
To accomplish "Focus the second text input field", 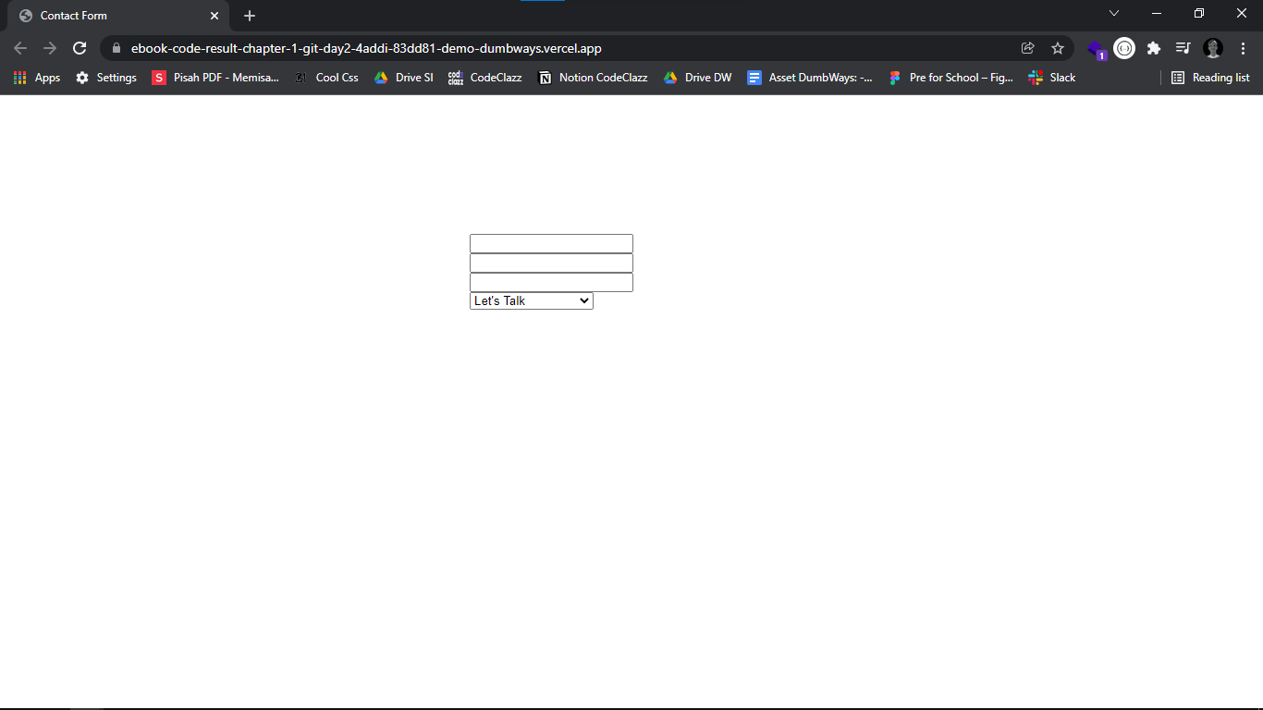I will click(551, 263).
